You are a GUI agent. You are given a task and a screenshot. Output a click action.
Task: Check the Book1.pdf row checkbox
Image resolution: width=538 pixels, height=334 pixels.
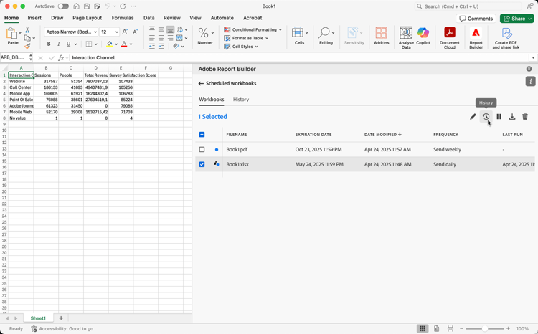tap(202, 150)
